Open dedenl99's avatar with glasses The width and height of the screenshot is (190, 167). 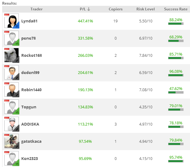point(12,73)
